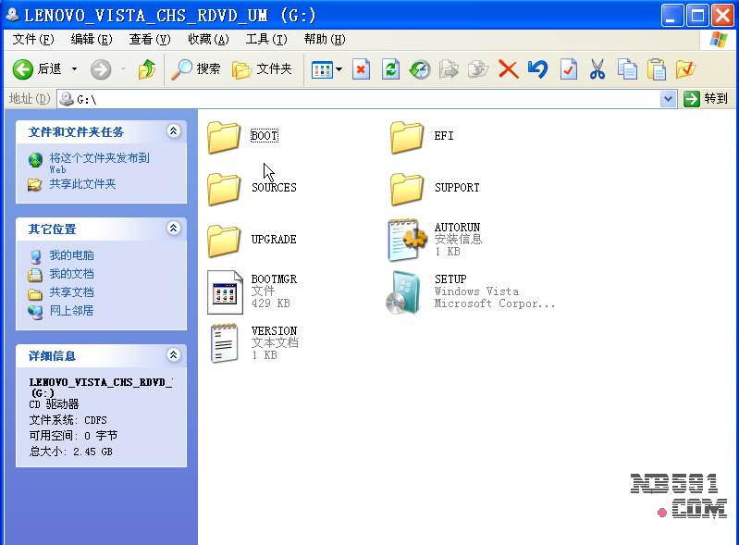Select the BOOT folder icon

pyautogui.click(x=224, y=137)
